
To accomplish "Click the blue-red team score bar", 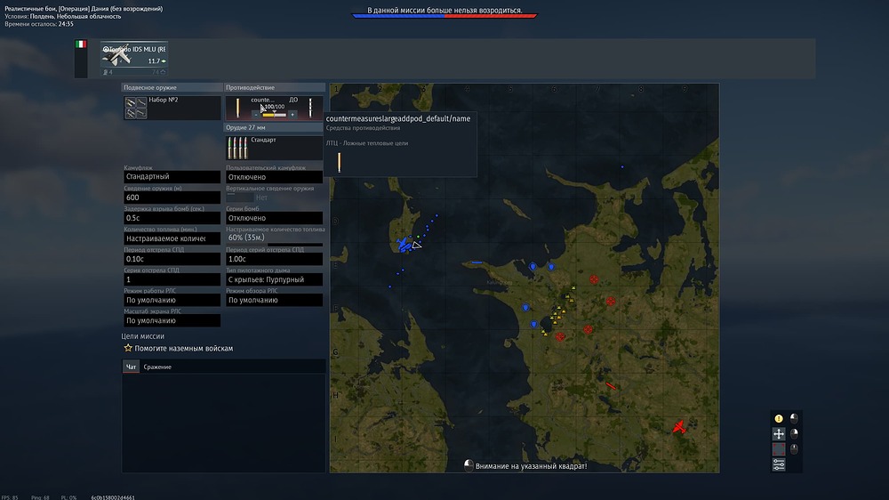I will point(444,16).
